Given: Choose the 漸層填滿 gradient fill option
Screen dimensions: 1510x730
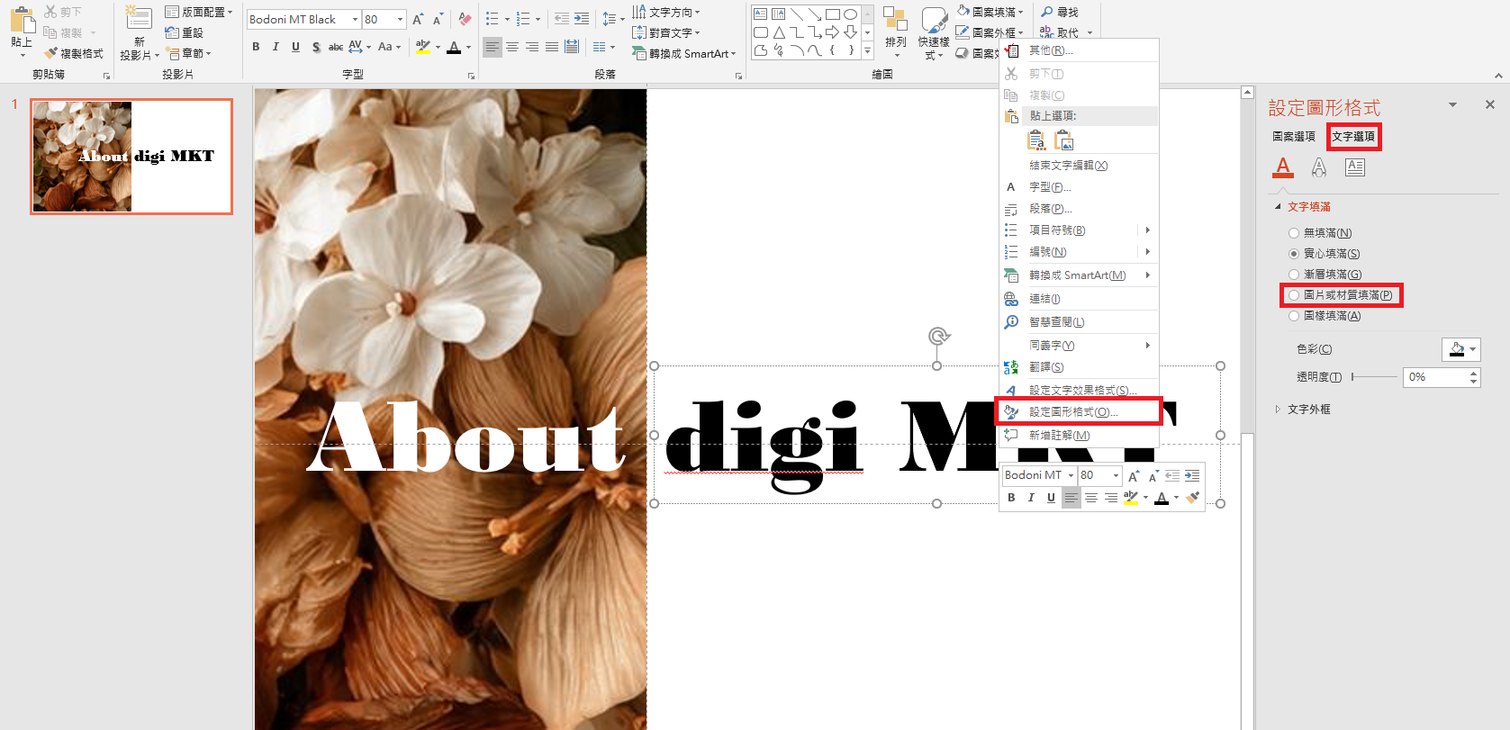Looking at the screenshot, I should coord(1294,275).
